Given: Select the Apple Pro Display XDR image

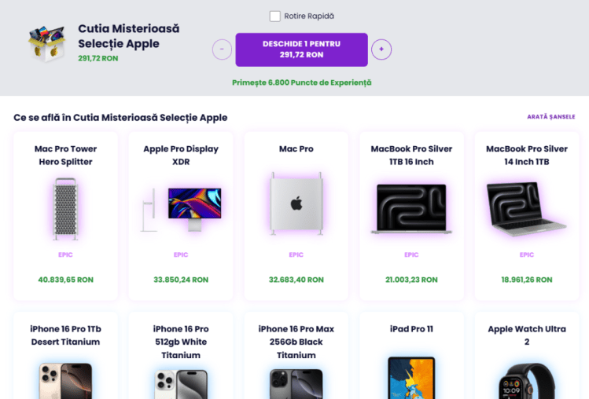Looking at the screenshot, I should click(x=181, y=210).
